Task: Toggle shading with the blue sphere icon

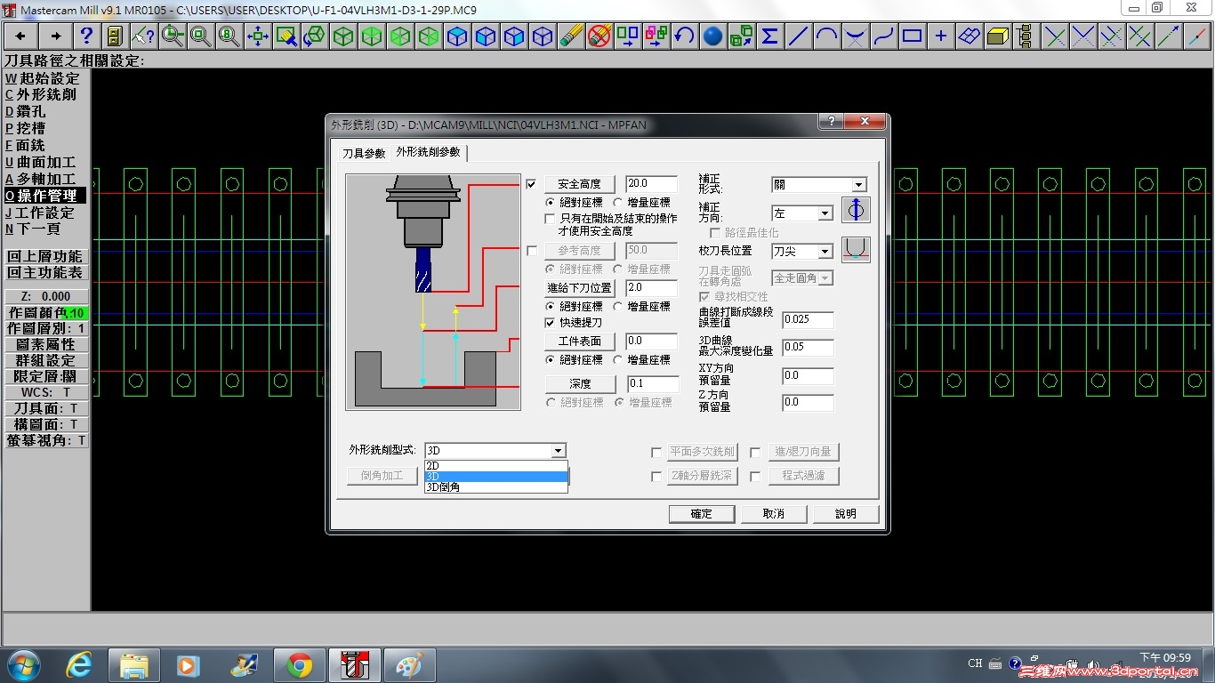Action: point(712,36)
